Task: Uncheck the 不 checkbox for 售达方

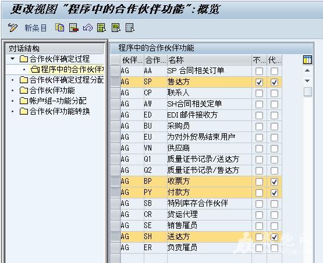Action: (x=259, y=82)
